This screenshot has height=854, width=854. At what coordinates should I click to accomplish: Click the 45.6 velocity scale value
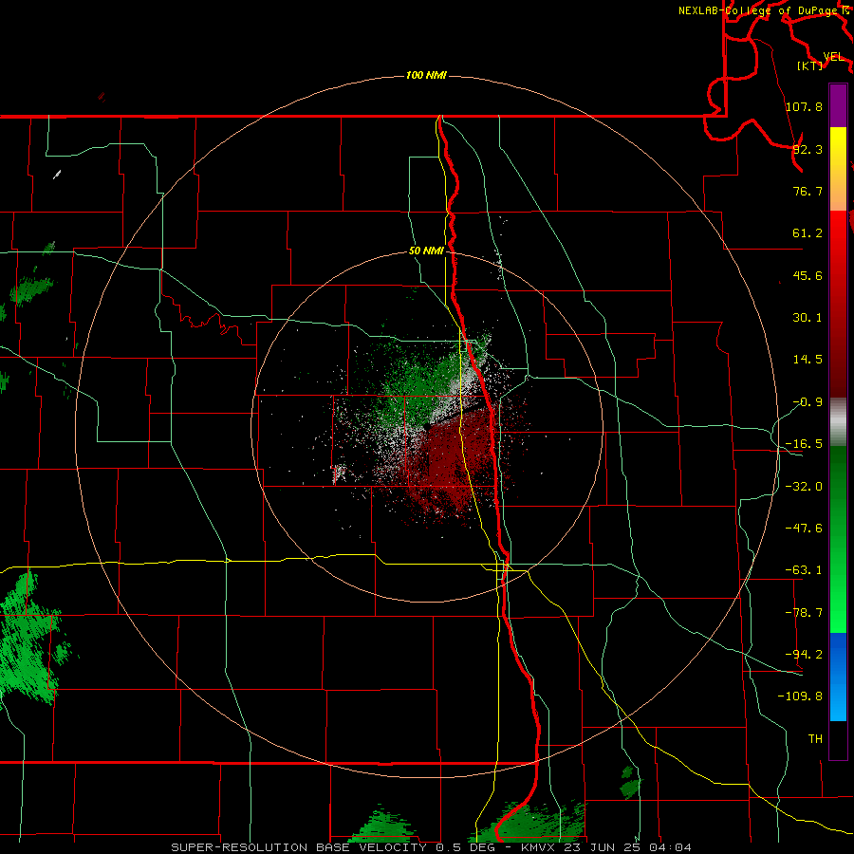[808, 275]
